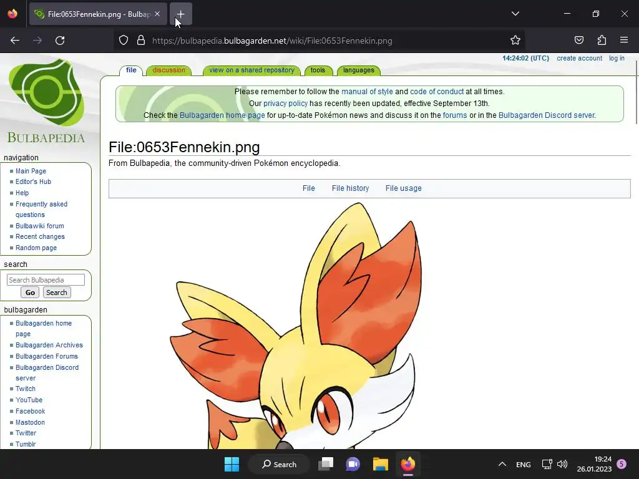Open the forums link in the notice
The width and height of the screenshot is (639, 479).
455,115
